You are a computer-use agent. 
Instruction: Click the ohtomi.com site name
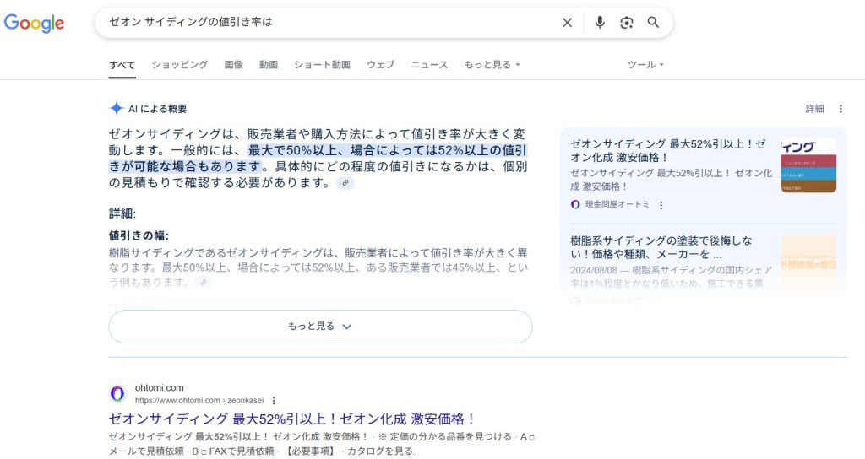coord(160,388)
